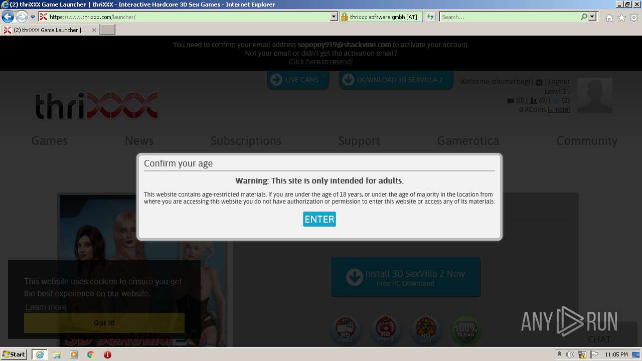
Task: Click the Action Center flag icon
Action: (x=594, y=354)
